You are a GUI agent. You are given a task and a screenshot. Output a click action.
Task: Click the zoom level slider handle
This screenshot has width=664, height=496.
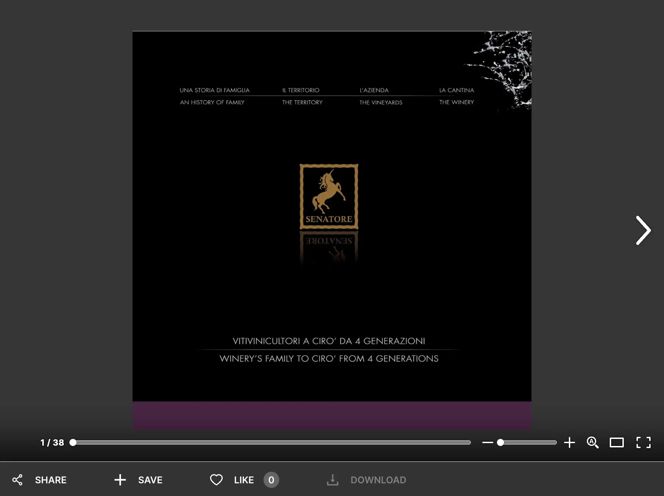tap(500, 442)
